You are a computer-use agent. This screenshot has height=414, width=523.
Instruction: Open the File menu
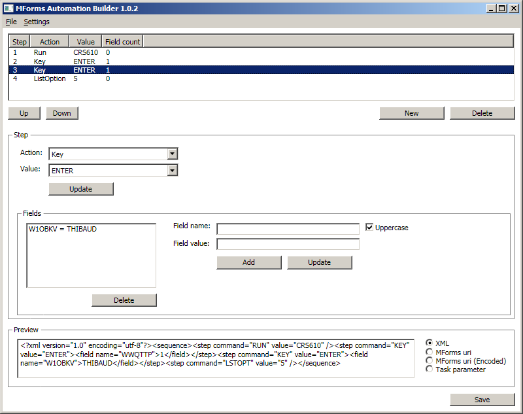(x=11, y=22)
